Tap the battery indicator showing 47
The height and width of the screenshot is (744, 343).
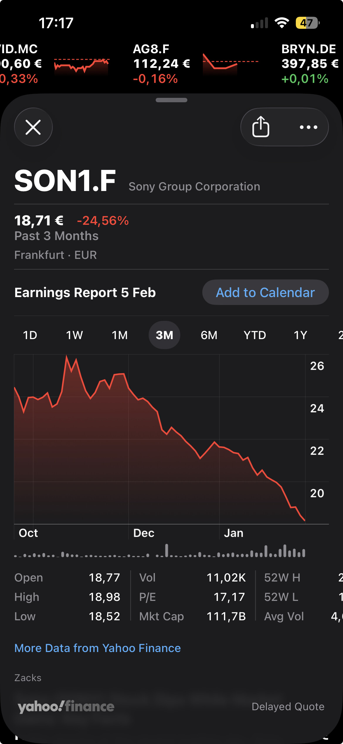click(x=307, y=23)
